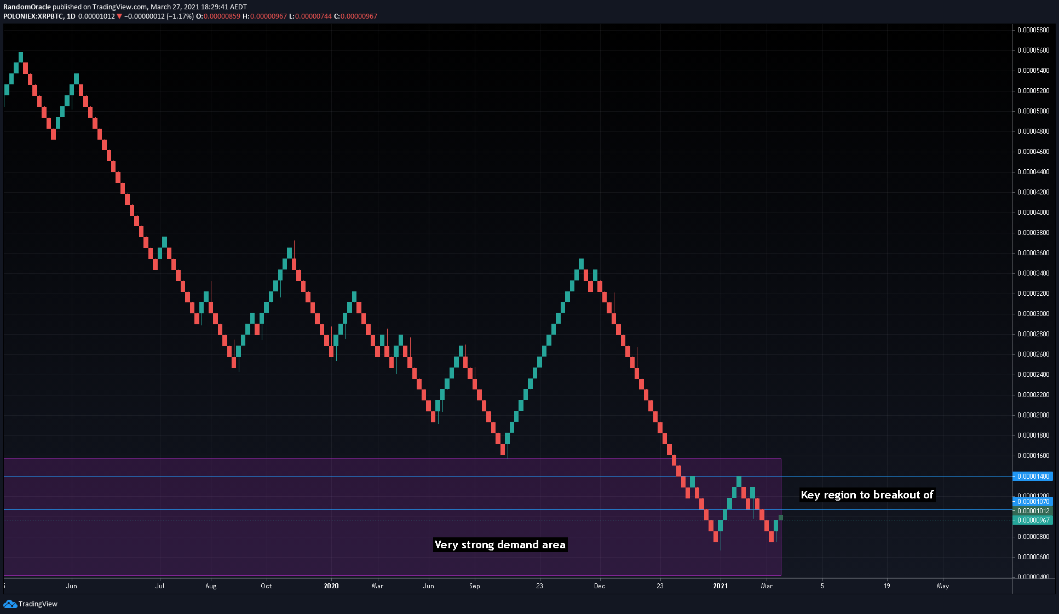The width and height of the screenshot is (1059, 614).
Task: Click the POLONIEX:XRPBTC symbol label
Action: point(33,16)
